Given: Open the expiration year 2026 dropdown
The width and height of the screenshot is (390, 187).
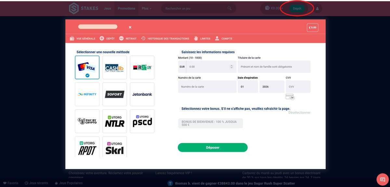Looking at the screenshot, I should pos(271,87).
